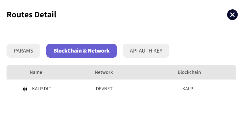Viewport: 245px width, 115px height.
Task: Show API authentication key details
Action: [x=146, y=51]
